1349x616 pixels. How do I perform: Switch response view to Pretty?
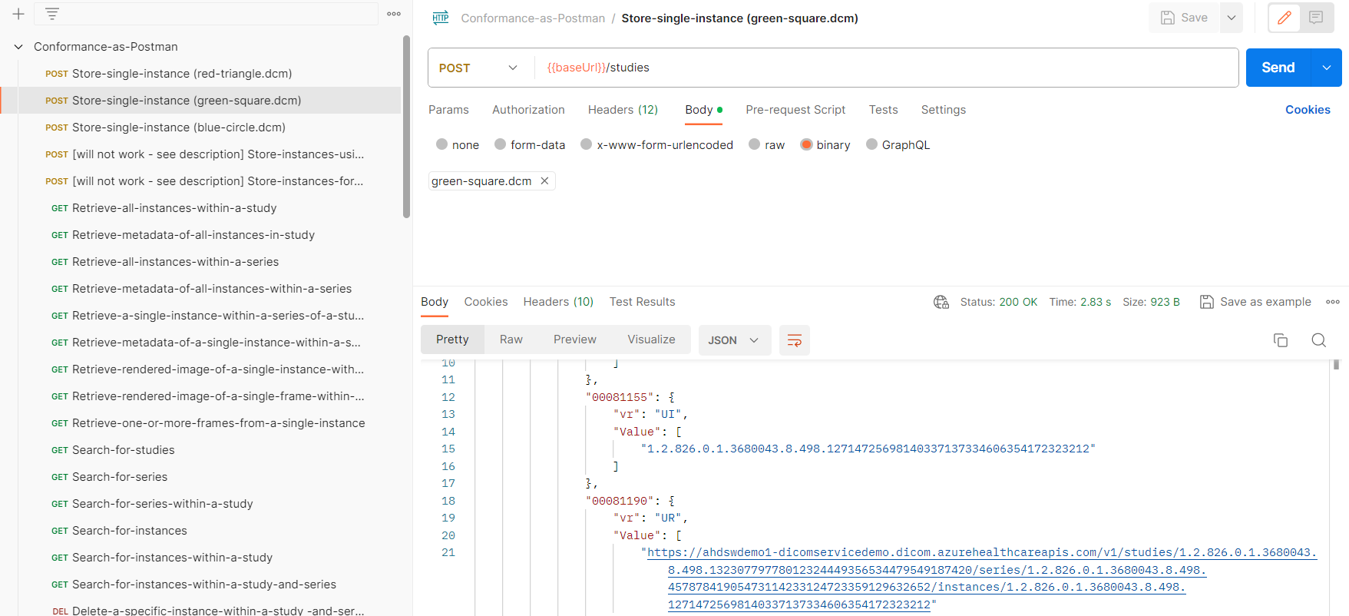[452, 339]
